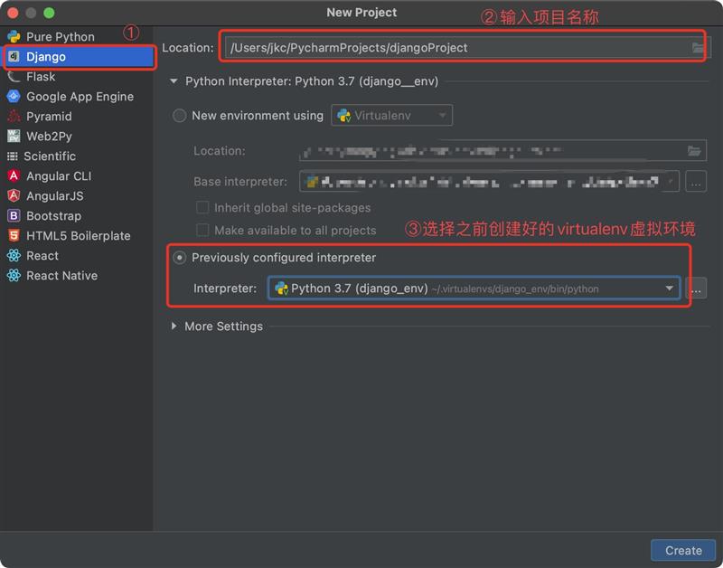723x568 pixels.
Task: Click the Flask horn icon
Action: (x=14, y=77)
